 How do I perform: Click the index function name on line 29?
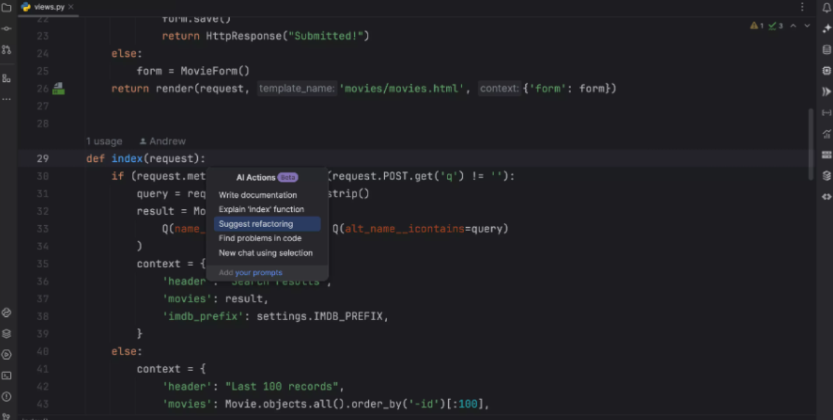127,159
